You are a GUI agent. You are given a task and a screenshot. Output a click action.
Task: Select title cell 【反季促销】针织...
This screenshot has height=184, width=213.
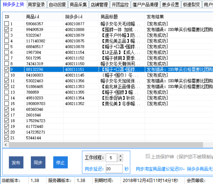tap(120, 98)
